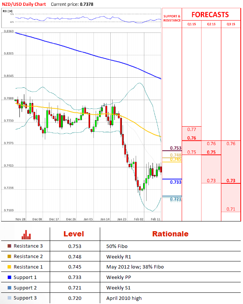Screen dimensions: 243x304
Task: Click the Weekly R1 rationale
Action: click(119, 257)
